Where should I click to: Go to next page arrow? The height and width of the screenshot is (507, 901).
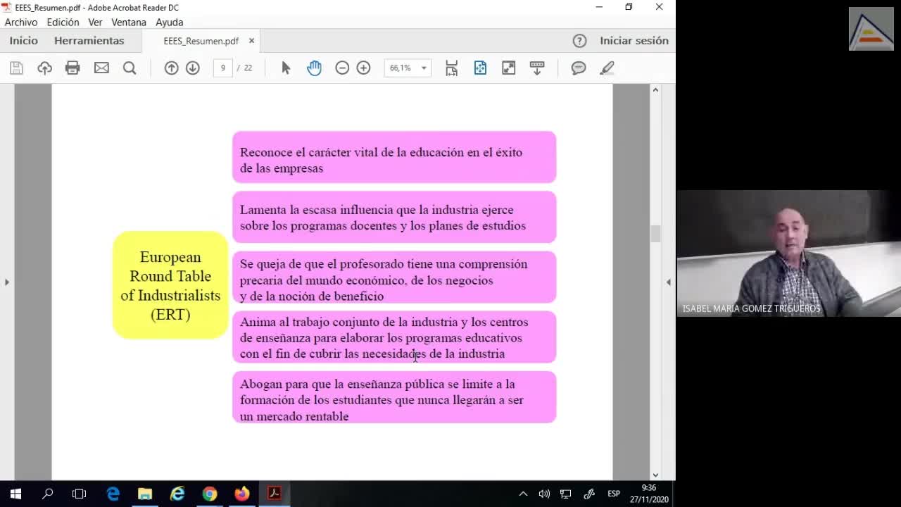click(x=192, y=68)
